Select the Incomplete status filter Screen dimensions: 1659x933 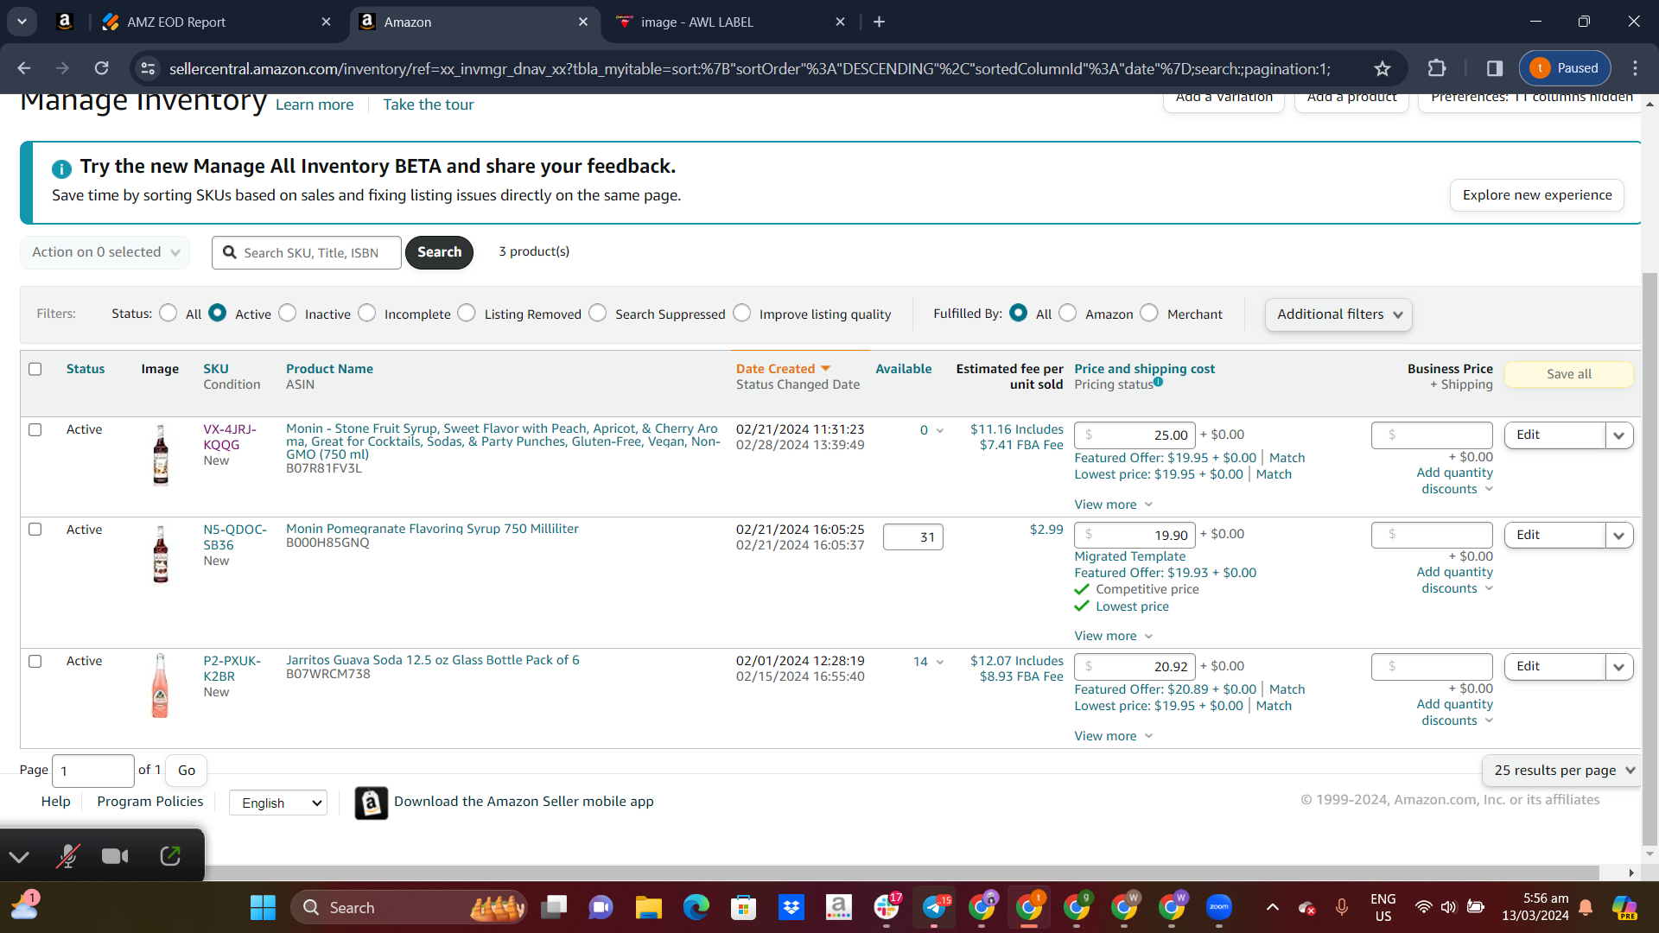(x=367, y=314)
